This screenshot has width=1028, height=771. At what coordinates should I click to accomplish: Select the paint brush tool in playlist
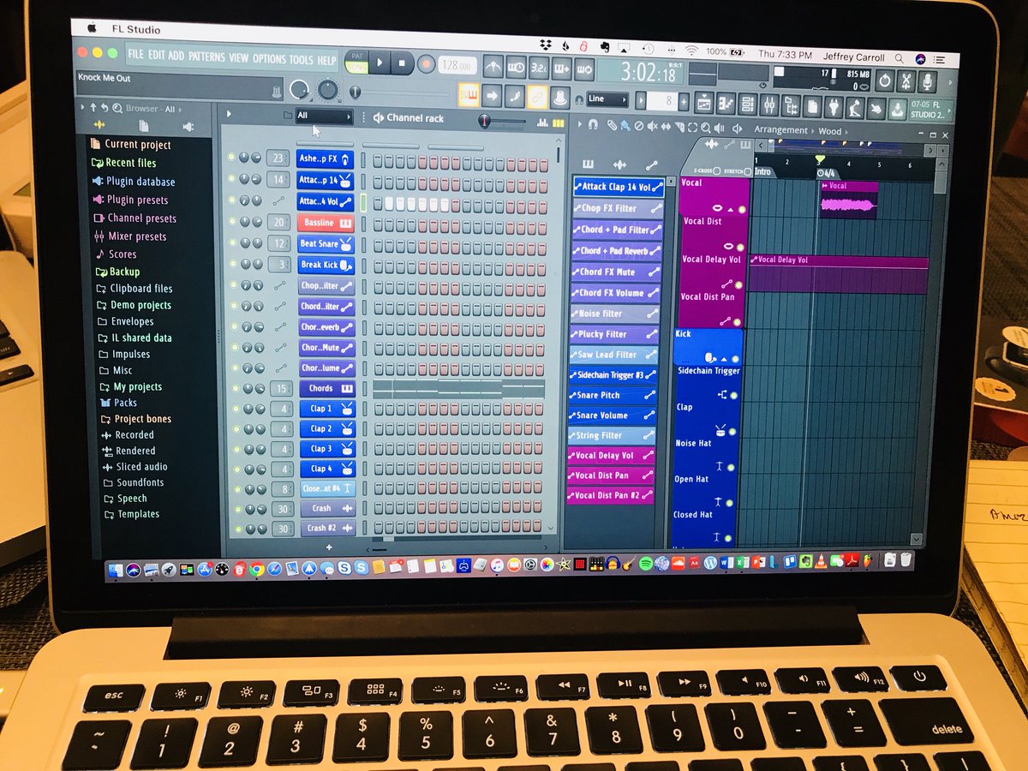(x=625, y=126)
